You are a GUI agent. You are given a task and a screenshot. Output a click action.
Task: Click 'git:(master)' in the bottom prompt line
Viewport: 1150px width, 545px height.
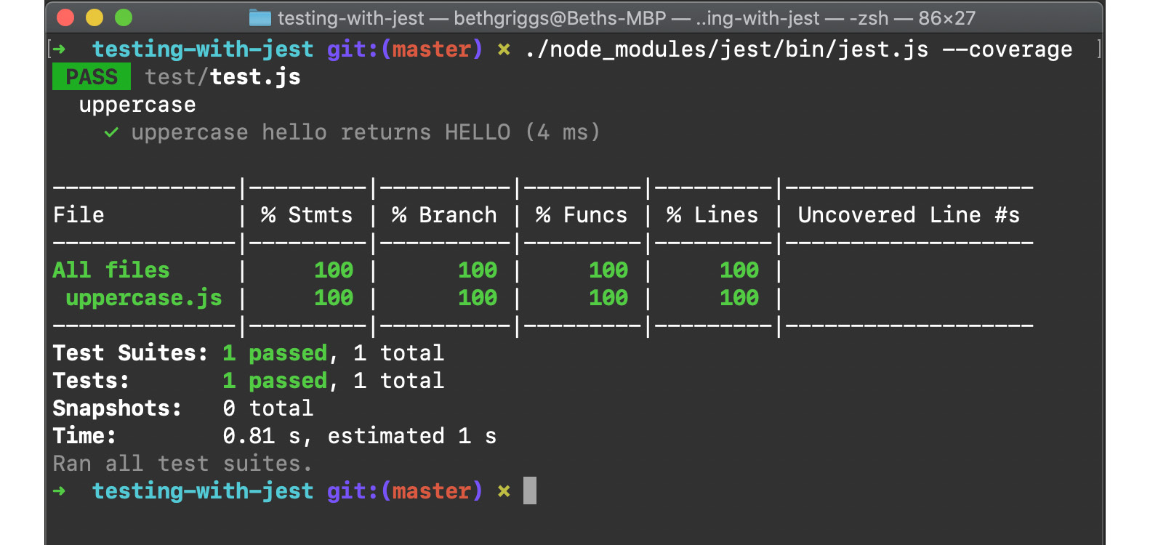(405, 491)
